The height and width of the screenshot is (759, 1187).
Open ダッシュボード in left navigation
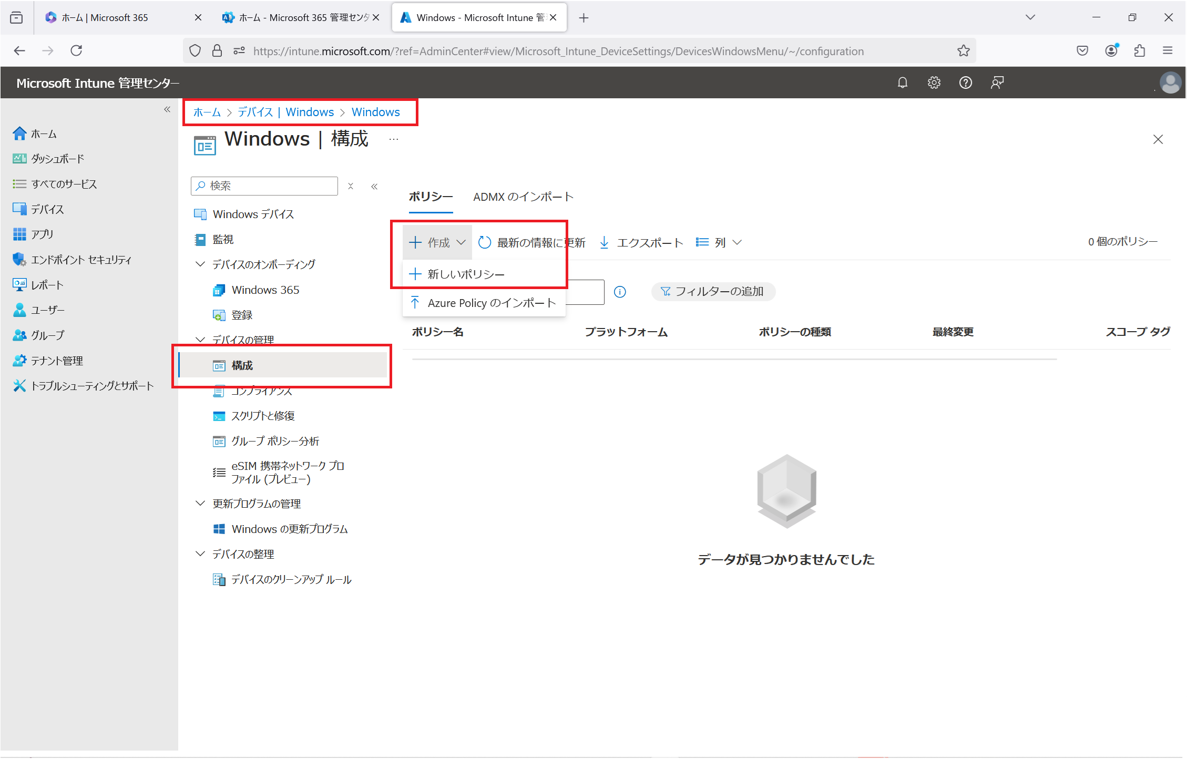48,159
